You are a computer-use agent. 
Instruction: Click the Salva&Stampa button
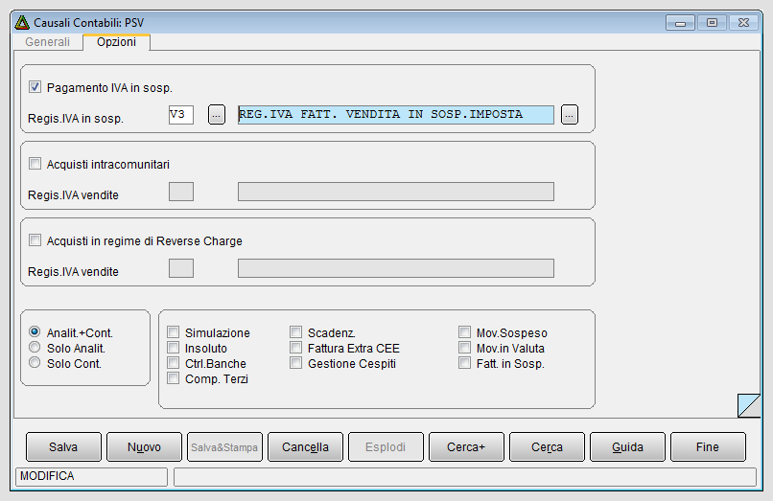coord(224,446)
